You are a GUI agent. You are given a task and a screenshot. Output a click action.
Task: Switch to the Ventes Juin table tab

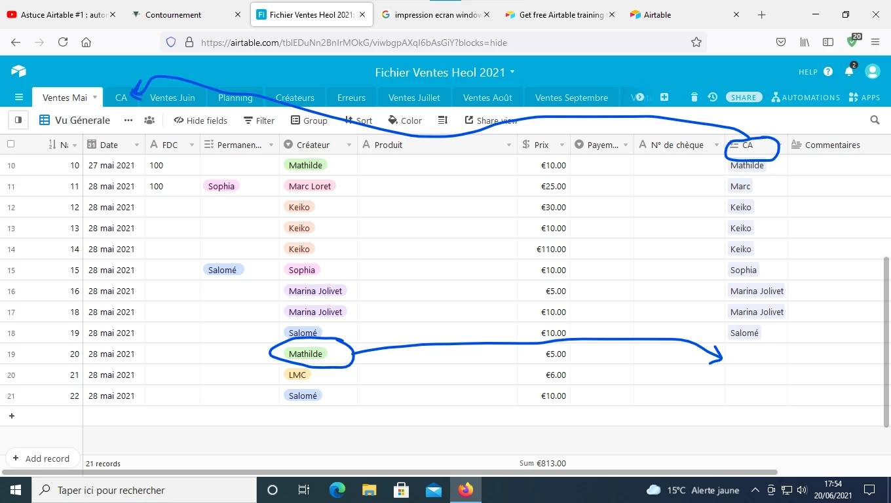pos(172,98)
